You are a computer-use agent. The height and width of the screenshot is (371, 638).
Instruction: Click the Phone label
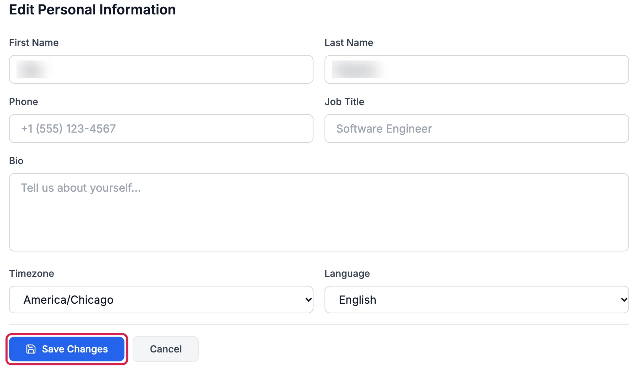point(23,102)
